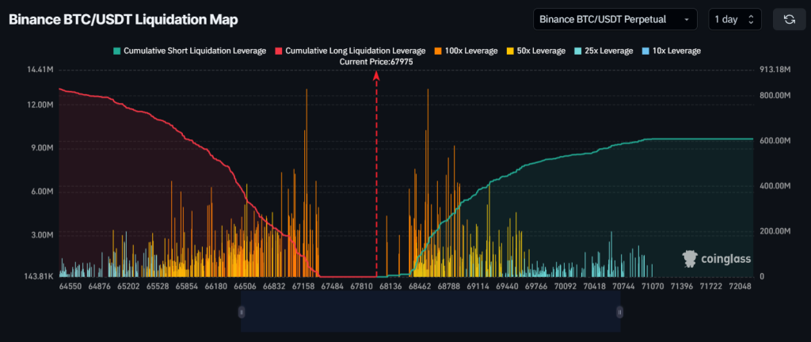
Task: Click the 12.00M left axis label
Action: pyautogui.click(x=40, y=104)
